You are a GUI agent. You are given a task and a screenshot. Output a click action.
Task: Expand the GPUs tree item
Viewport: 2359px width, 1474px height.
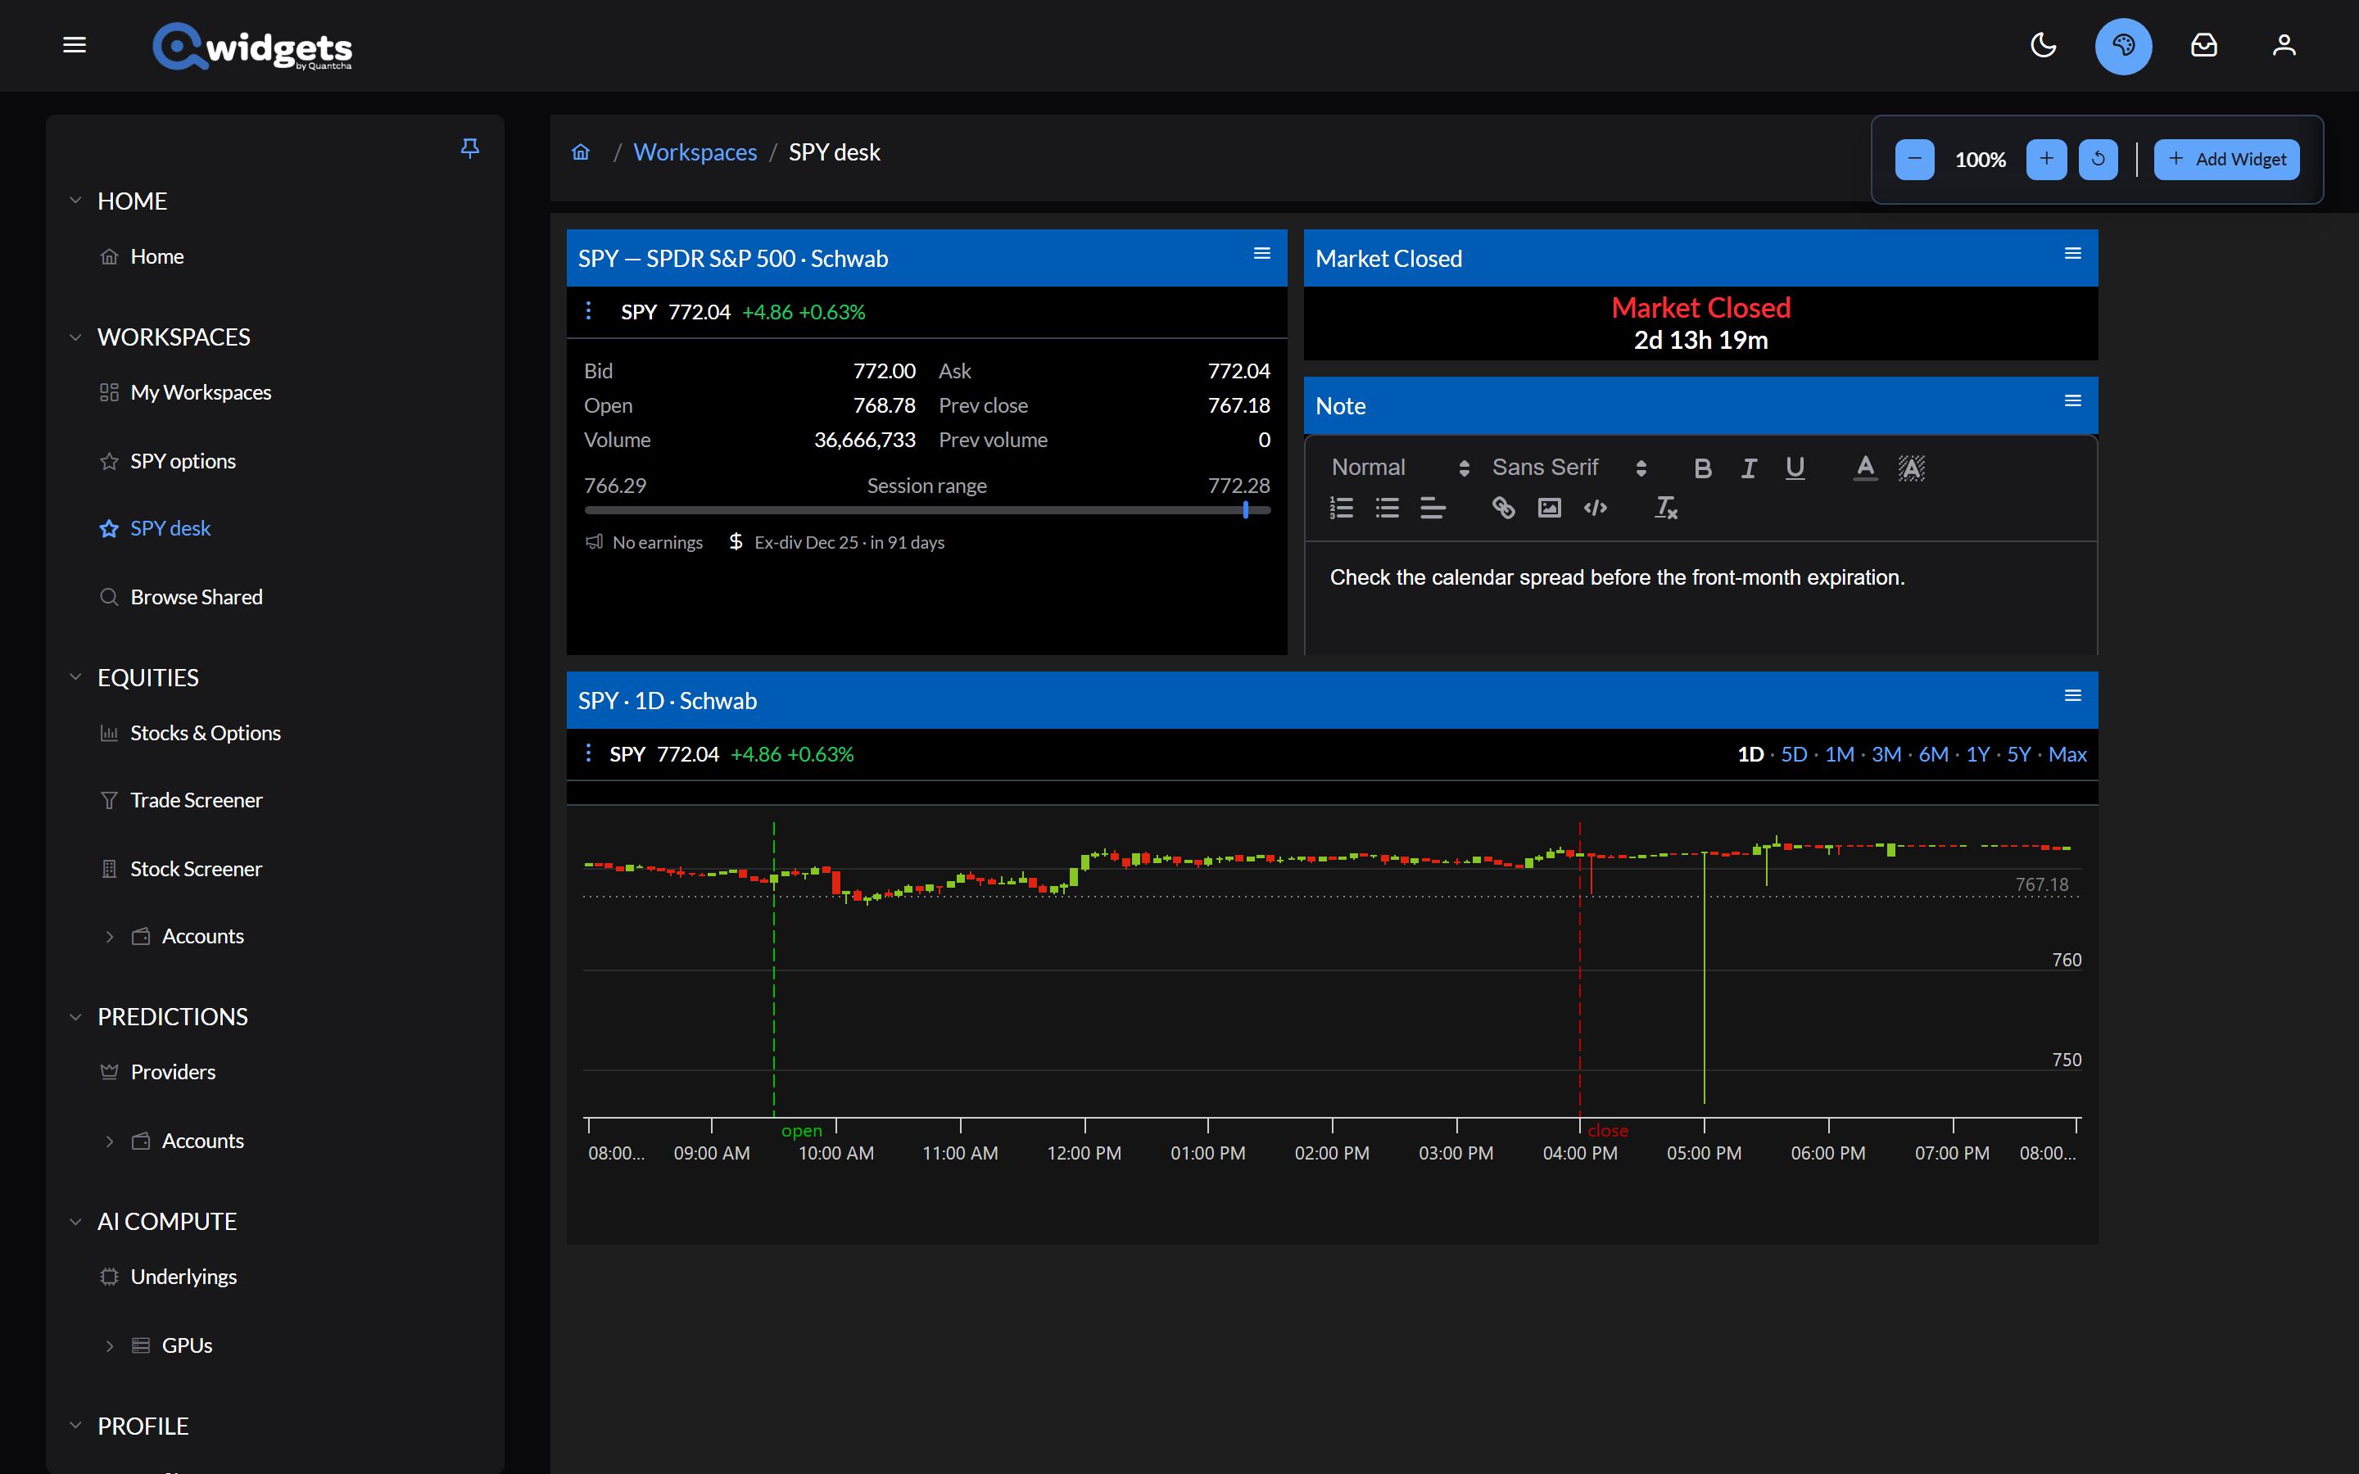tap(109, 1346)
